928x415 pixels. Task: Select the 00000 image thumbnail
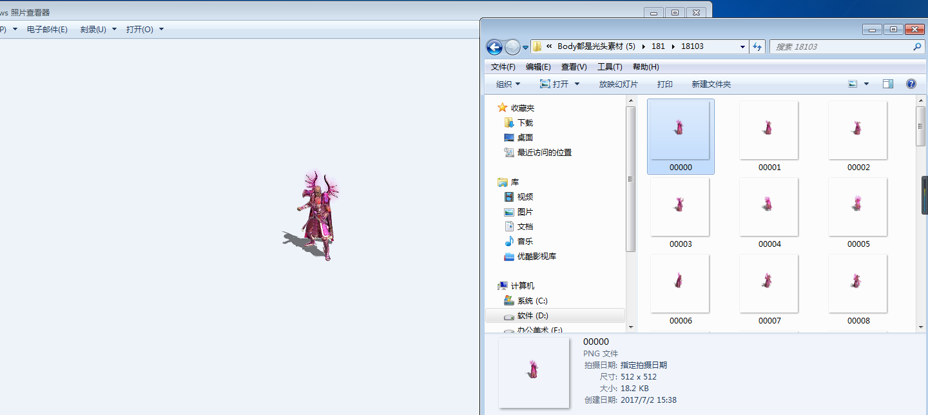click(681, 136)
